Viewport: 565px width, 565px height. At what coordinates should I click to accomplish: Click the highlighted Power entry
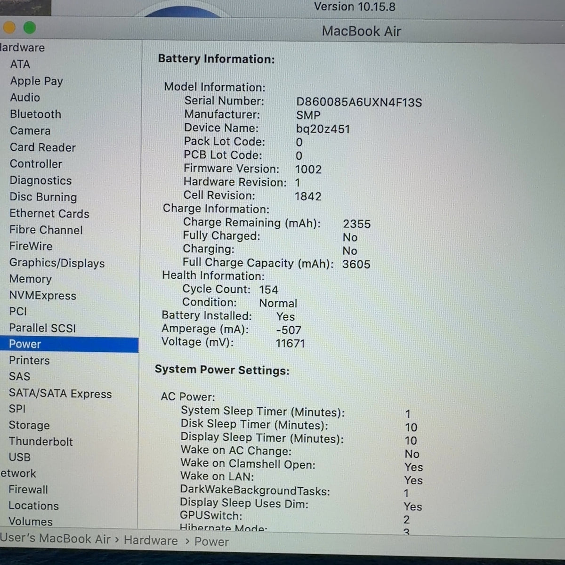69,344
